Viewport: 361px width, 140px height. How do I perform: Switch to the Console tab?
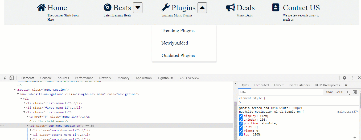(46, 78)
